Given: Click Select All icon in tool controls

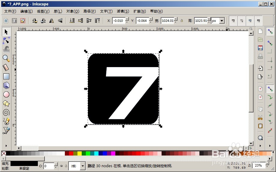Looking at the screenshot, I should [x=6, y=21].
